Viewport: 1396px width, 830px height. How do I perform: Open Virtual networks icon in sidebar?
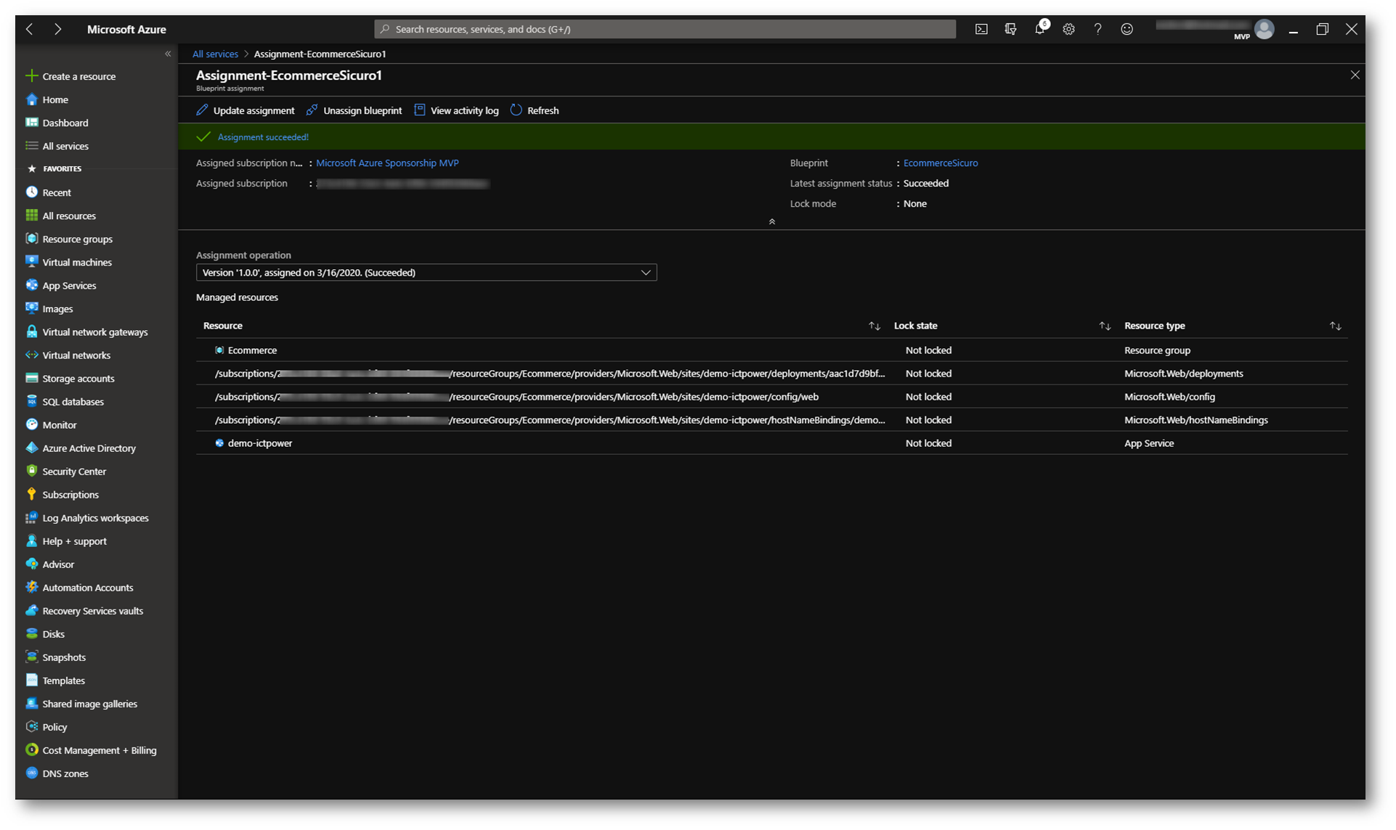pos(32,355)
